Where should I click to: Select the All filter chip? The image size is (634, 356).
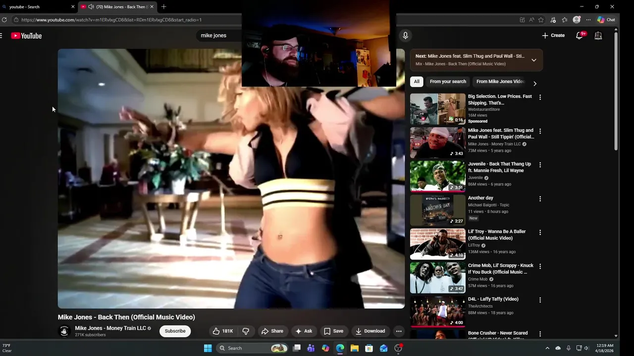[x=417, y=82]
